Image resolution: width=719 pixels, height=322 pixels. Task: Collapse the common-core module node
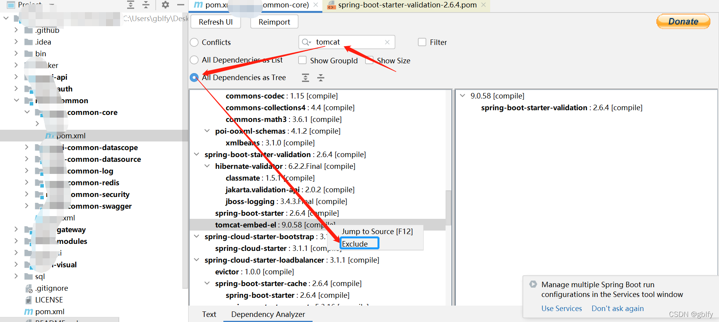click(27, 112)
